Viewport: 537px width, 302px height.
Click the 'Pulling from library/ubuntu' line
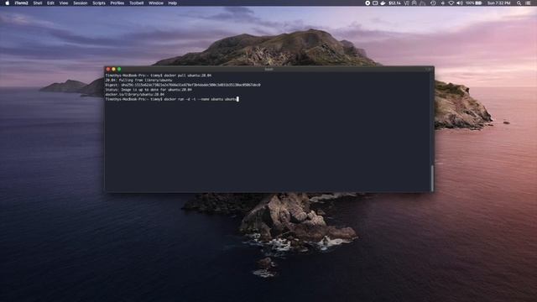[138, 81]
